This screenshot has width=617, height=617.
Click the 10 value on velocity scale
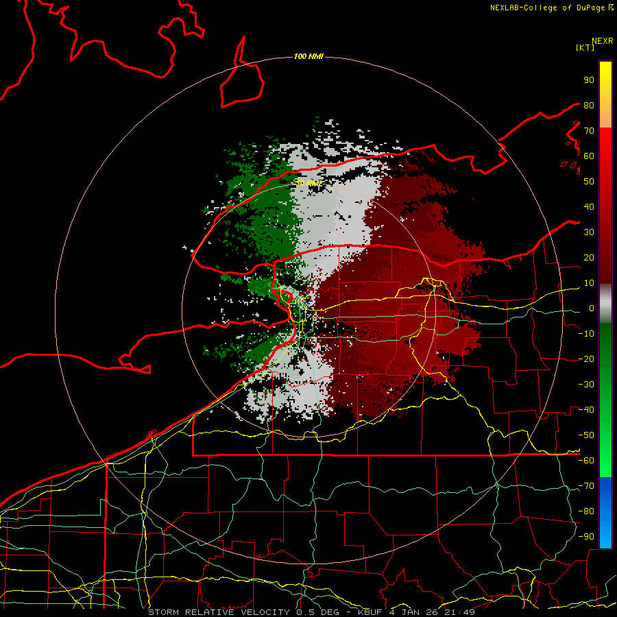point(589,283)
